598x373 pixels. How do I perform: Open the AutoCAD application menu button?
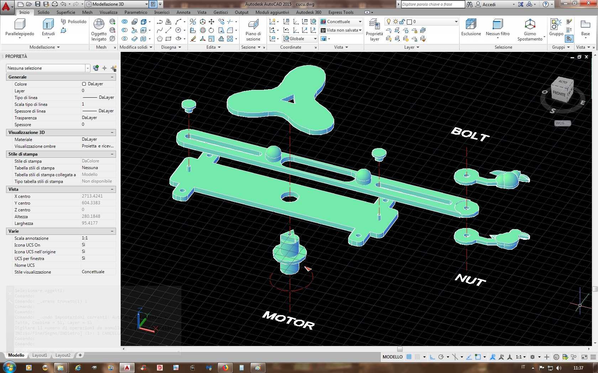pos(7,6)
